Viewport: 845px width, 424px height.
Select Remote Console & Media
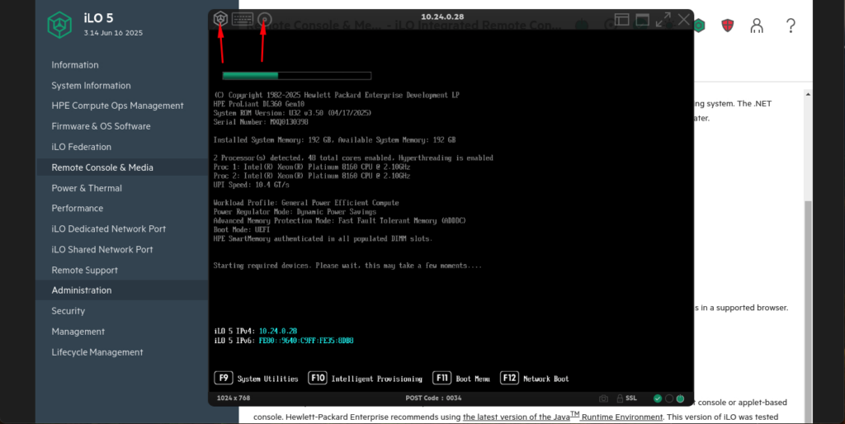click(x=102, y=167)
